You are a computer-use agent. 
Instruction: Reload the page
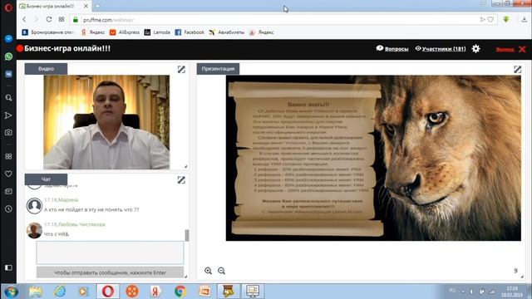[x=49, y=19]
